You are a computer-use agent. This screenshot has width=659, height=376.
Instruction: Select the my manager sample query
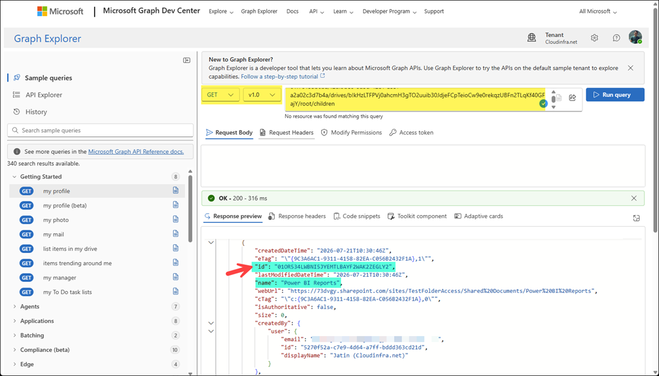(x=97, y=277)
